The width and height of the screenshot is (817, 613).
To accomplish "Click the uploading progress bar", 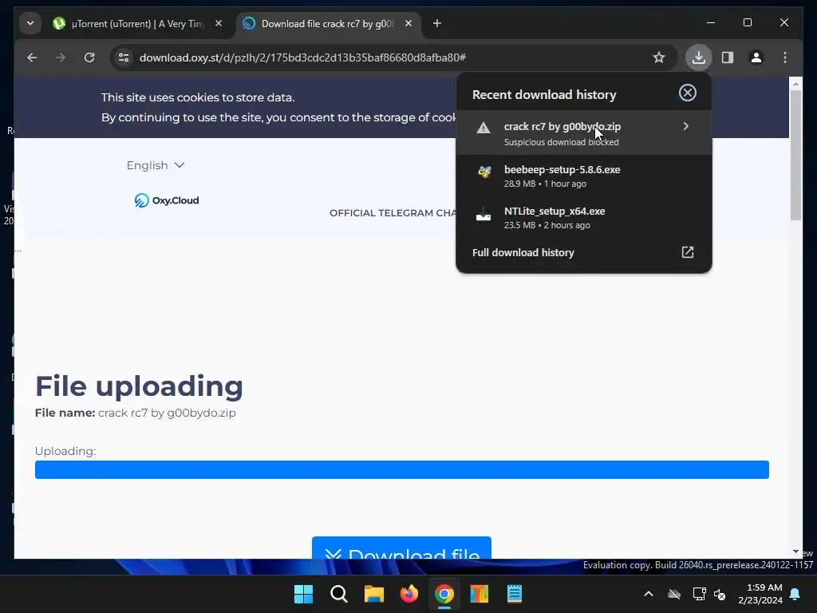I will [x=402, y=469].
